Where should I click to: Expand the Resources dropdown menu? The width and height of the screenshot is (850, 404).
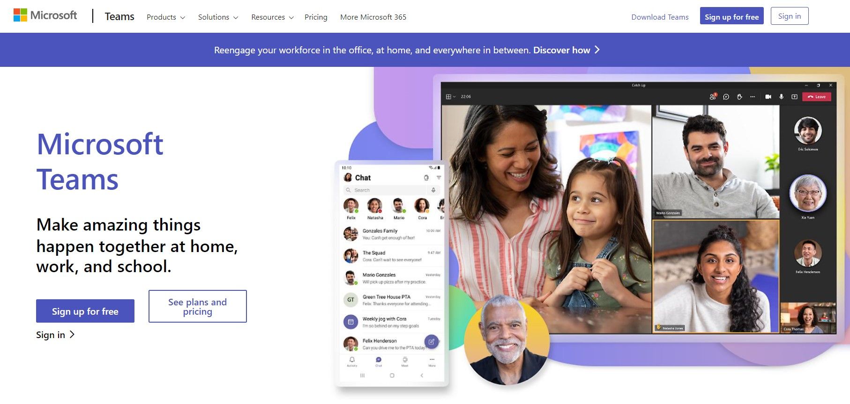click(x=272, y=17)
